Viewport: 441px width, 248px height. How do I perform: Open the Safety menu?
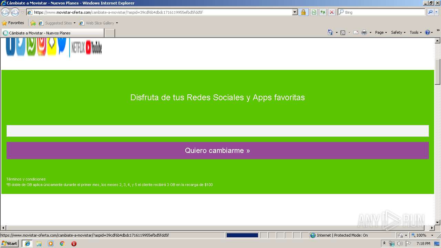point(398,32)
